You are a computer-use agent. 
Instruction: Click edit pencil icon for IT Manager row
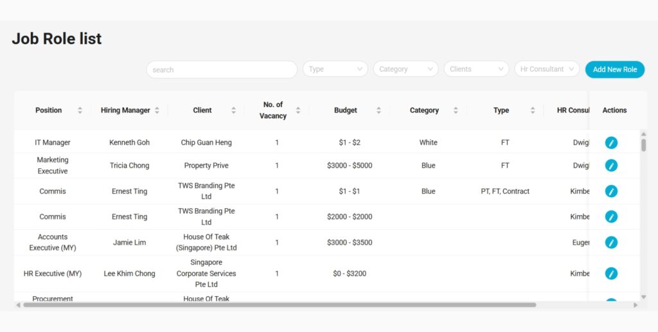tap(611, 143)
